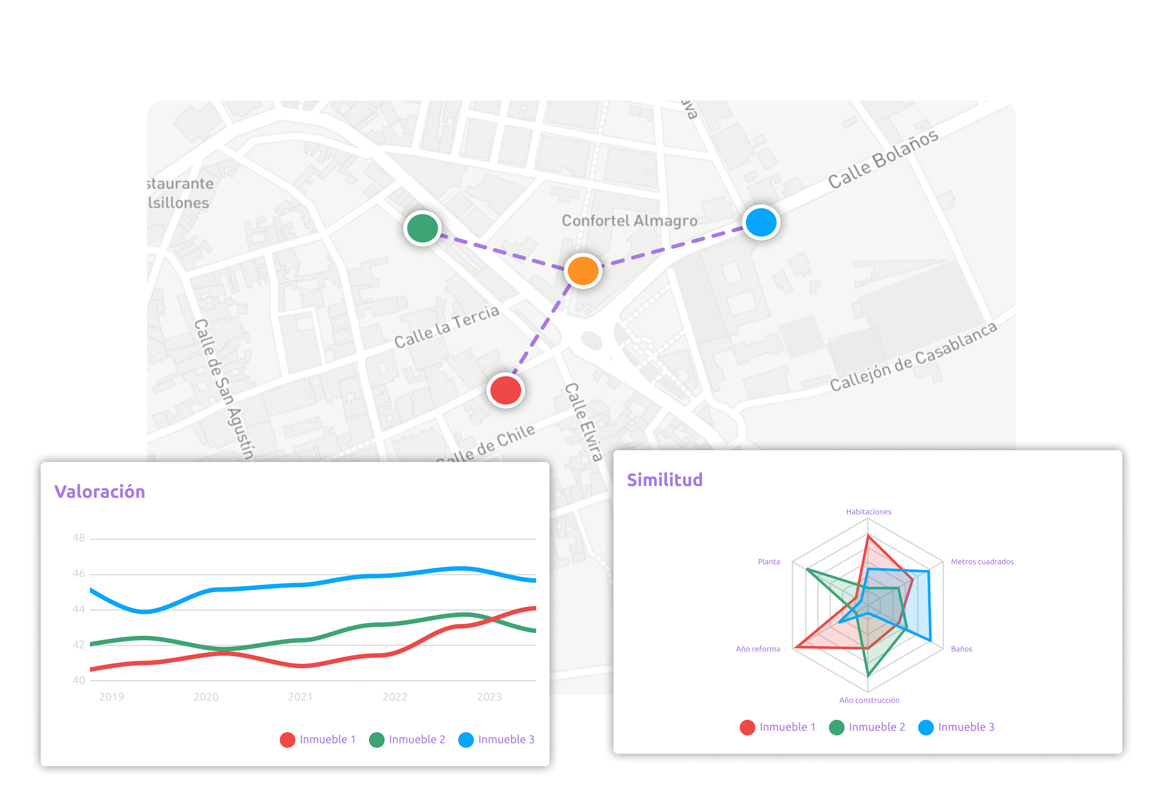Click the red map marker
The image size is (1163, 795).
coord(505,390)
